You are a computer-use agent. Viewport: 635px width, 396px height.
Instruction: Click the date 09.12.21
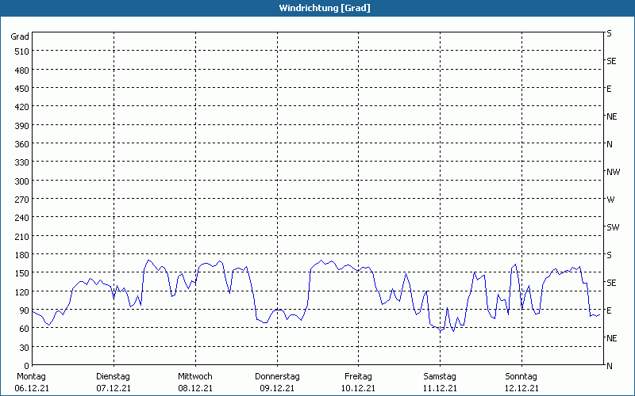click(277, 388)
